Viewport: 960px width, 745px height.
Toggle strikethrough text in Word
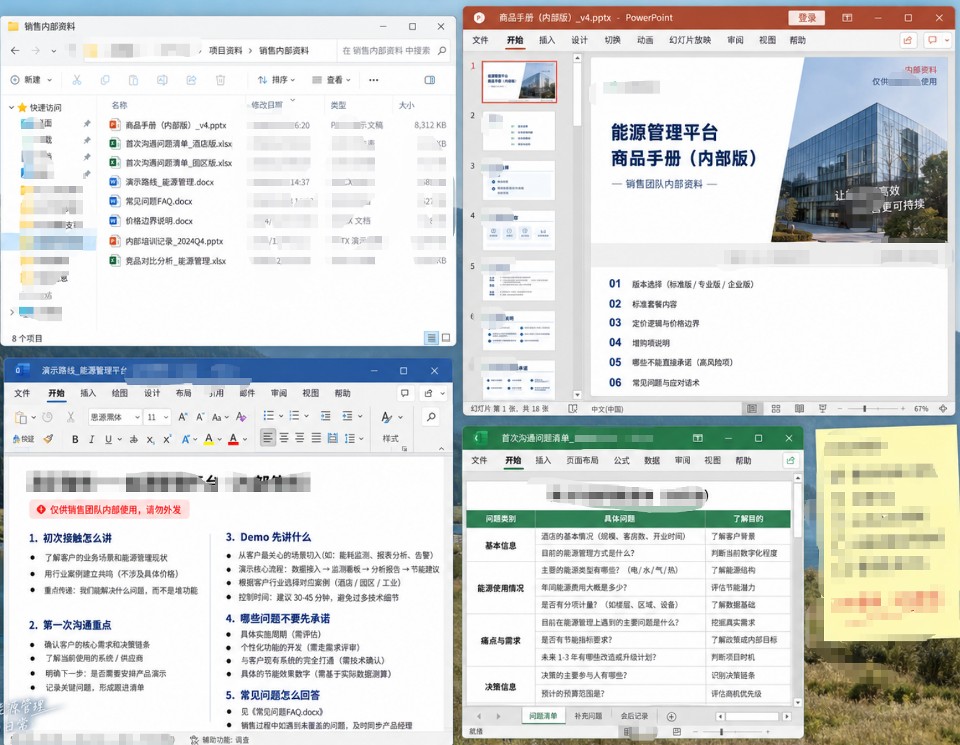(x=133, y=439)
